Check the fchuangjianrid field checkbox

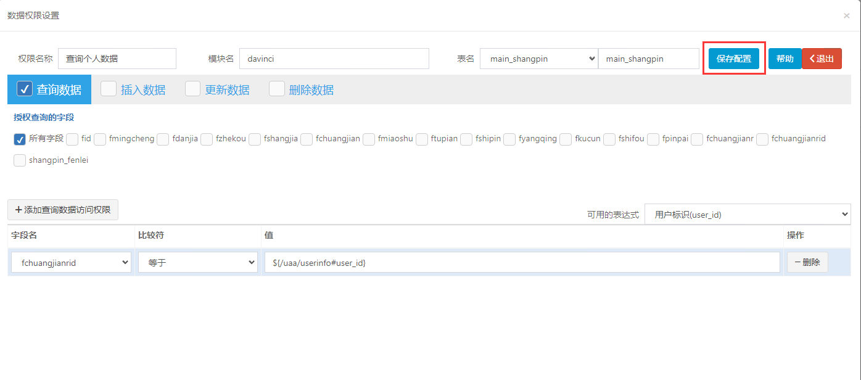762,139
